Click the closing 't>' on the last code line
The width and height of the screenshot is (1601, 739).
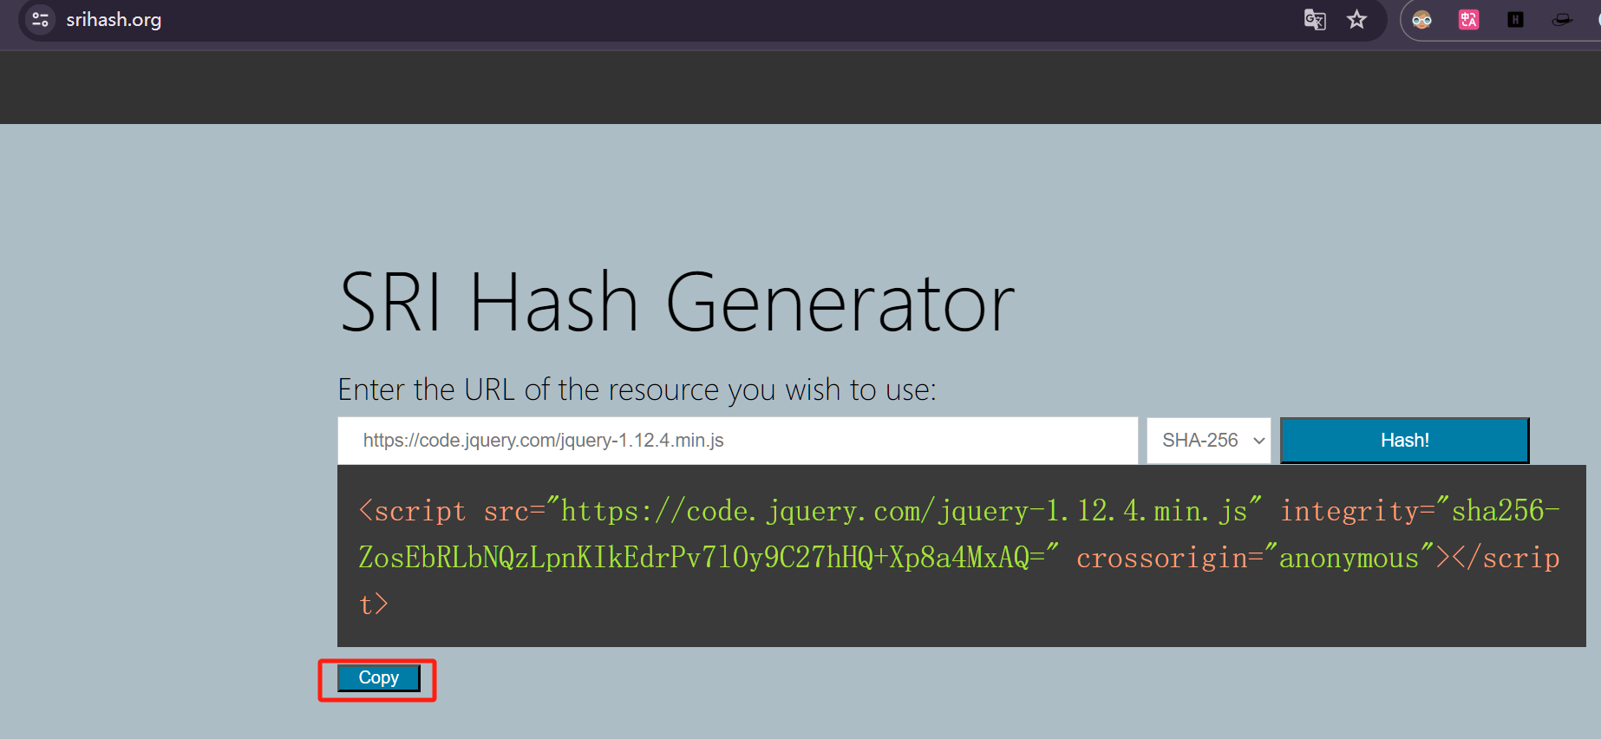pos(374,604)
